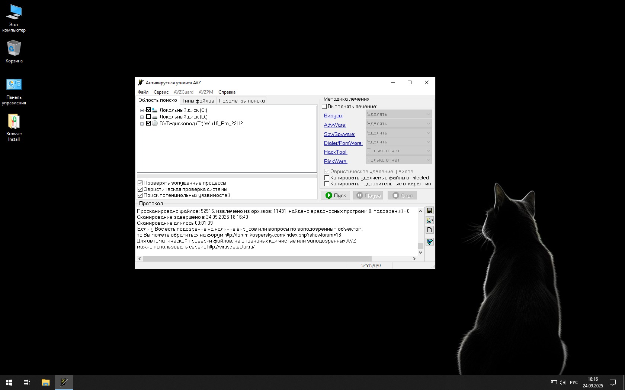Viewport: 625px width, 390px height.
Task: Open the 'Spy/Spyware:' link
Action: coord(340,134)
